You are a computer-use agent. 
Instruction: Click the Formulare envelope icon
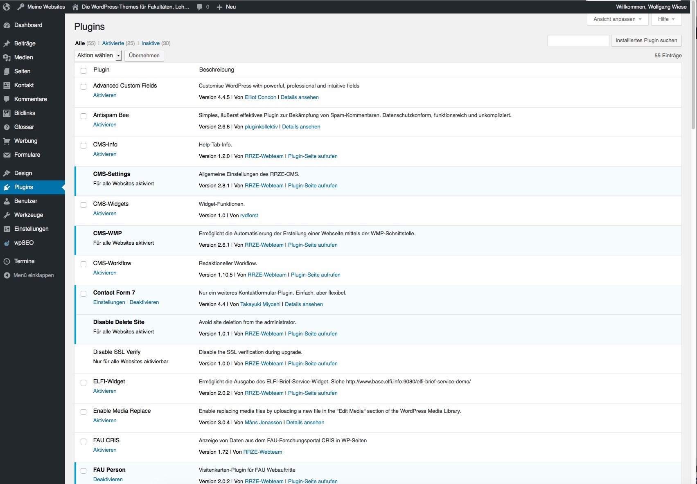[7, 155]
